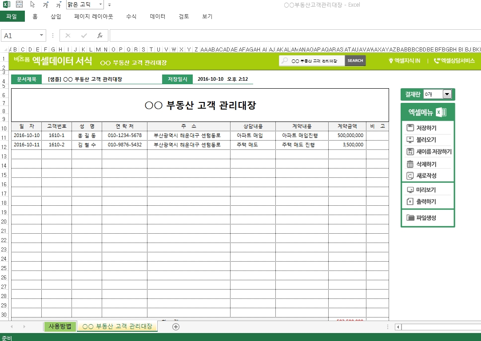Decrease font size with 가 down-arrow icon
481x341 pixels.
tap(59, 4)
